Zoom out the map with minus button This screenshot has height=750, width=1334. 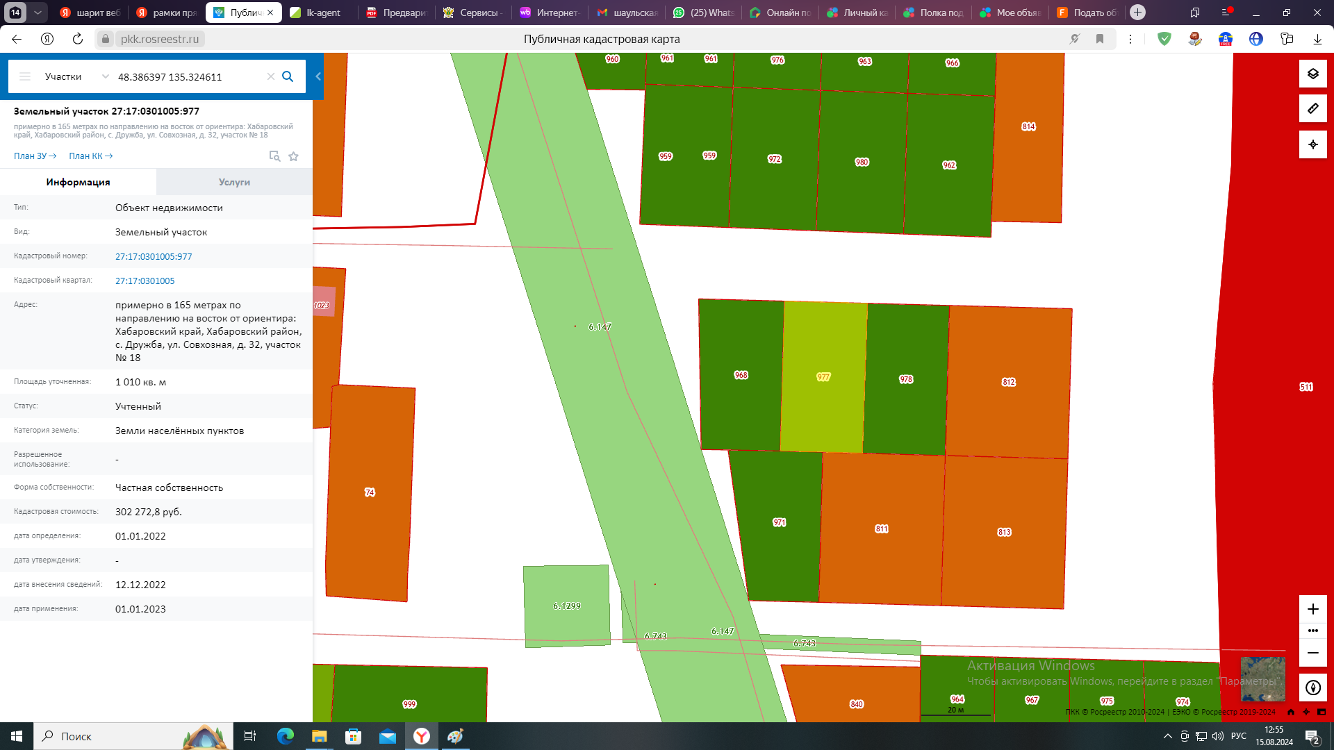coord(1312,653)
